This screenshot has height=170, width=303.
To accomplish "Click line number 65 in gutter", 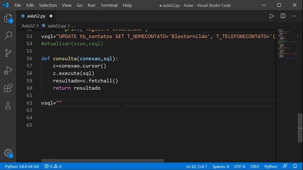I will tap(29, 125).
